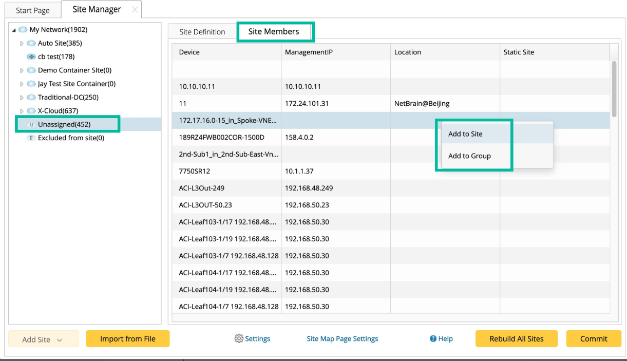Image resolution: width=627 pixels, height=361 pixels.
Task: Click the My Network cloud icon
Action: click(x=23, y=30)
